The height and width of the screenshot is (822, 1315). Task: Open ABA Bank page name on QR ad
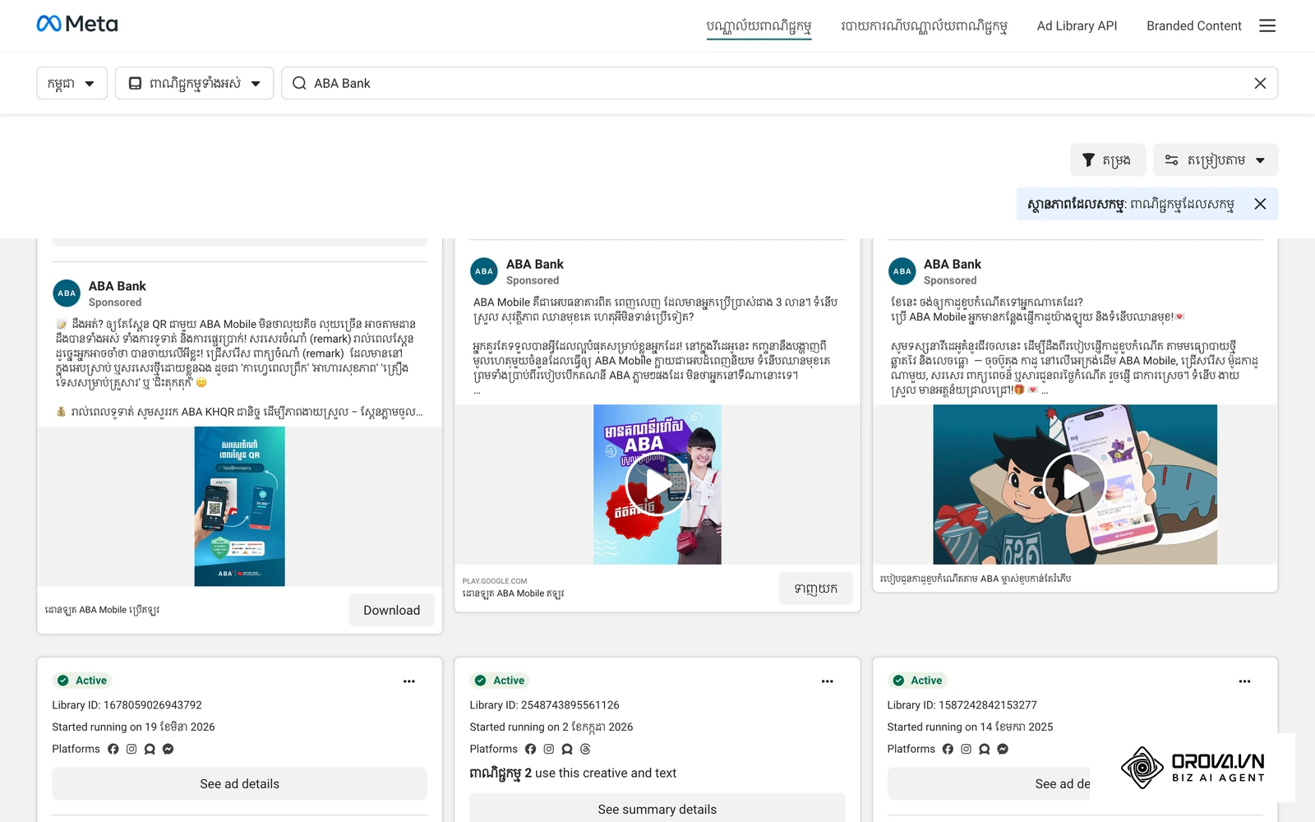[x=117, y=286]
